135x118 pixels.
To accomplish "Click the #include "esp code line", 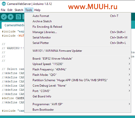I will [13, 32].
